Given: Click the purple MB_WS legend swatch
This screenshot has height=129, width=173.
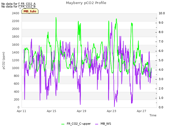Looking at the screenshot, I should point(97,124).
